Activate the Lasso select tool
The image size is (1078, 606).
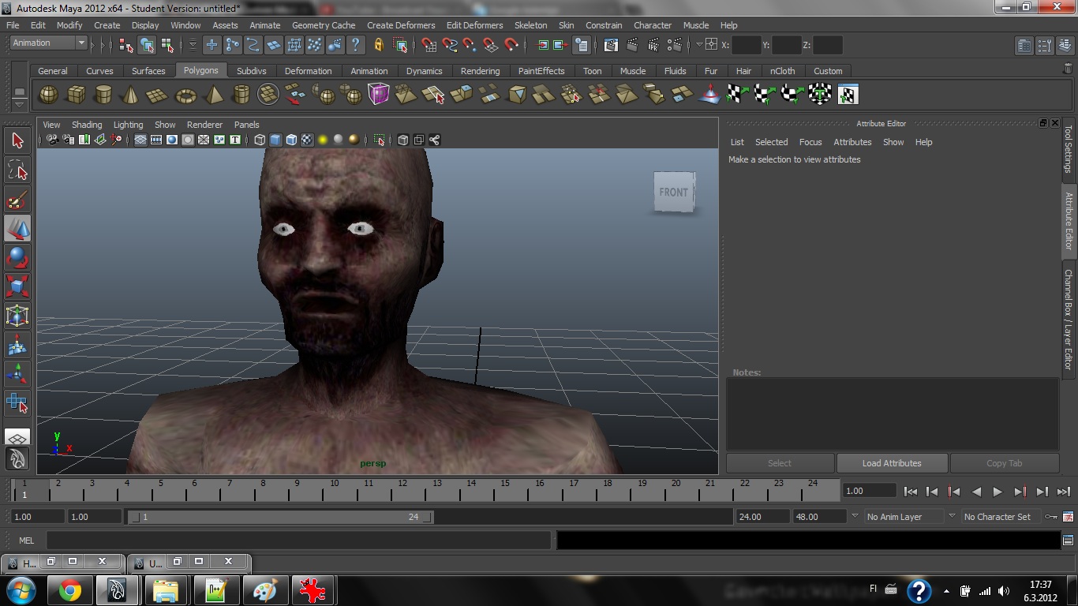point(17,170)
